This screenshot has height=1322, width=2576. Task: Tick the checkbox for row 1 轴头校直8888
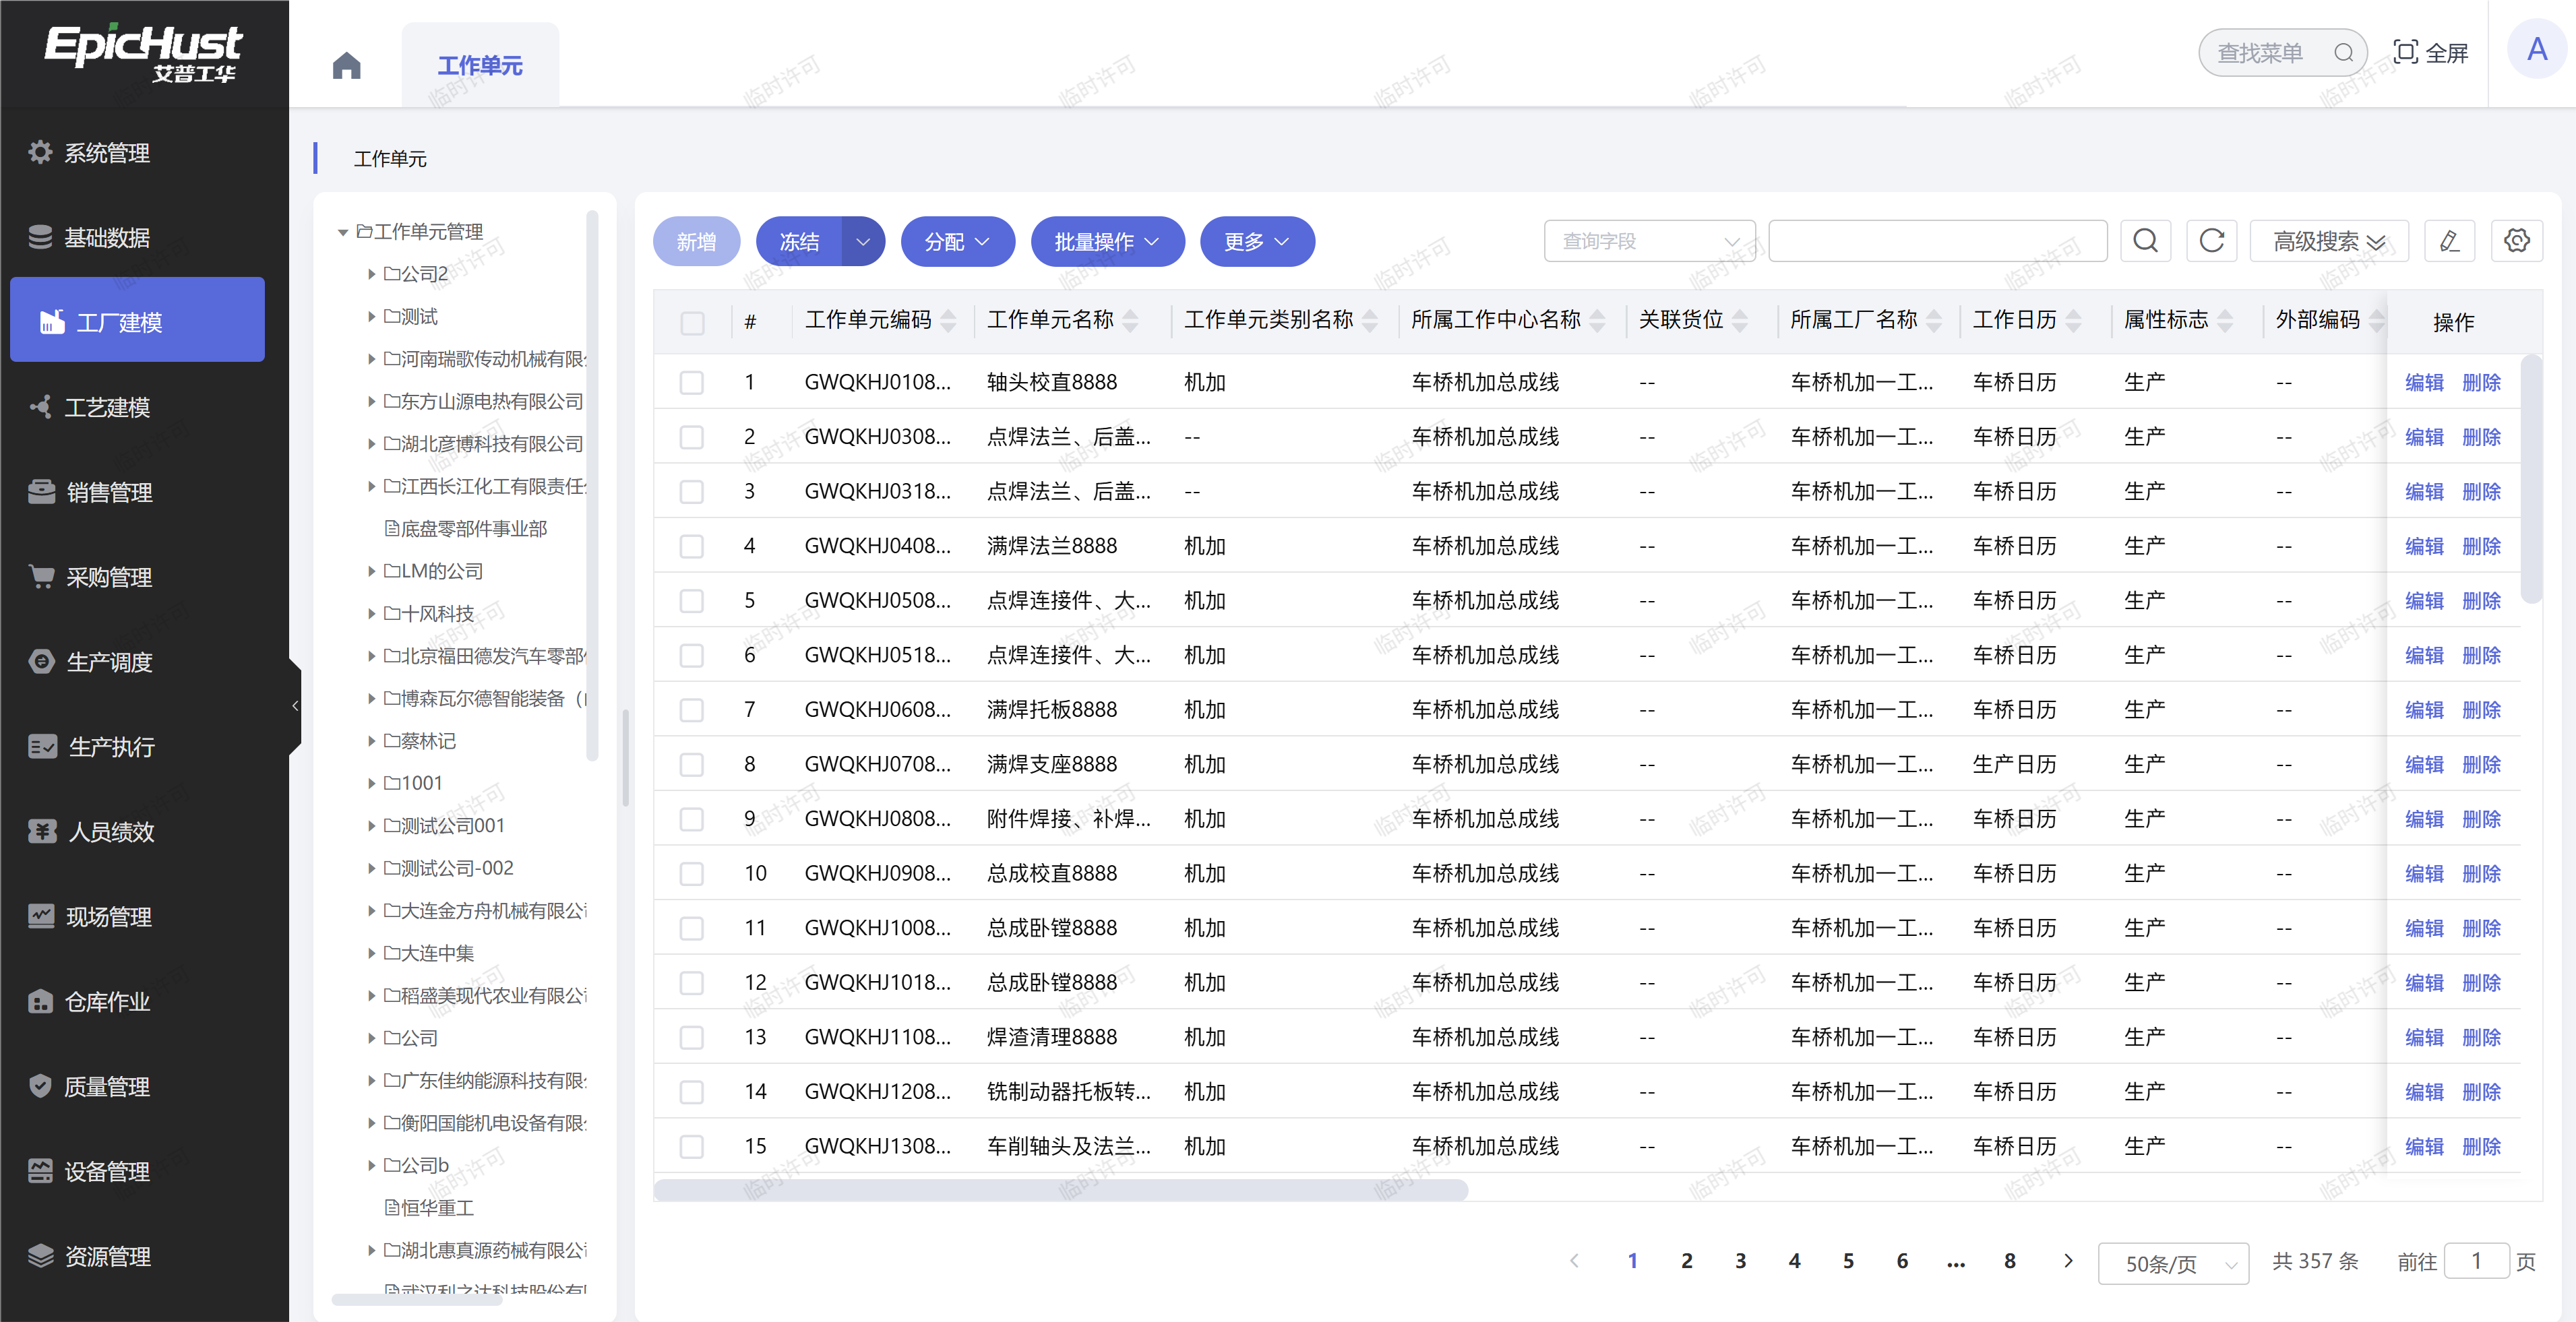click(x=692, y=383)
